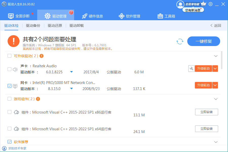Click the 求助技术专家 support icon

click(x=4, y=148)
